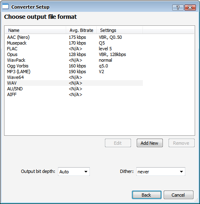This screenshot has height=204, width=200.
Task: Click the VBR, 128kbps settings cell
Action: [x=112, y=54]
